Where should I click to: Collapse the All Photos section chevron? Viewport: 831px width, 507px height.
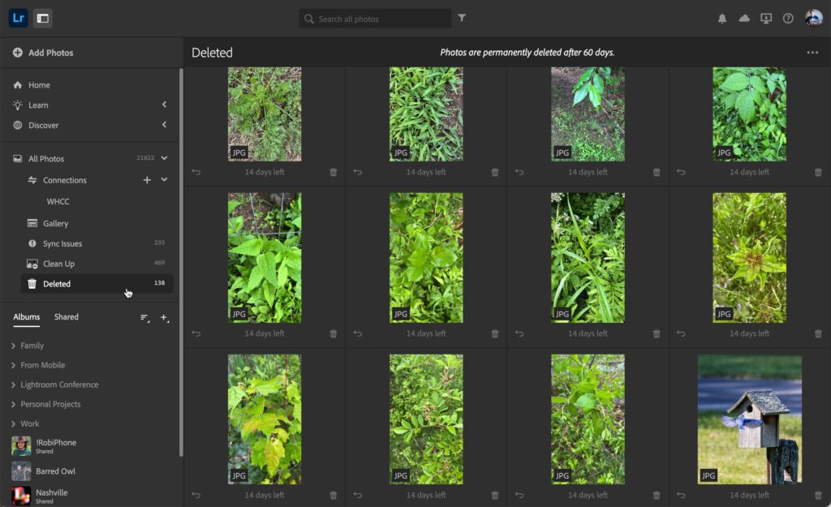point(164,158)
